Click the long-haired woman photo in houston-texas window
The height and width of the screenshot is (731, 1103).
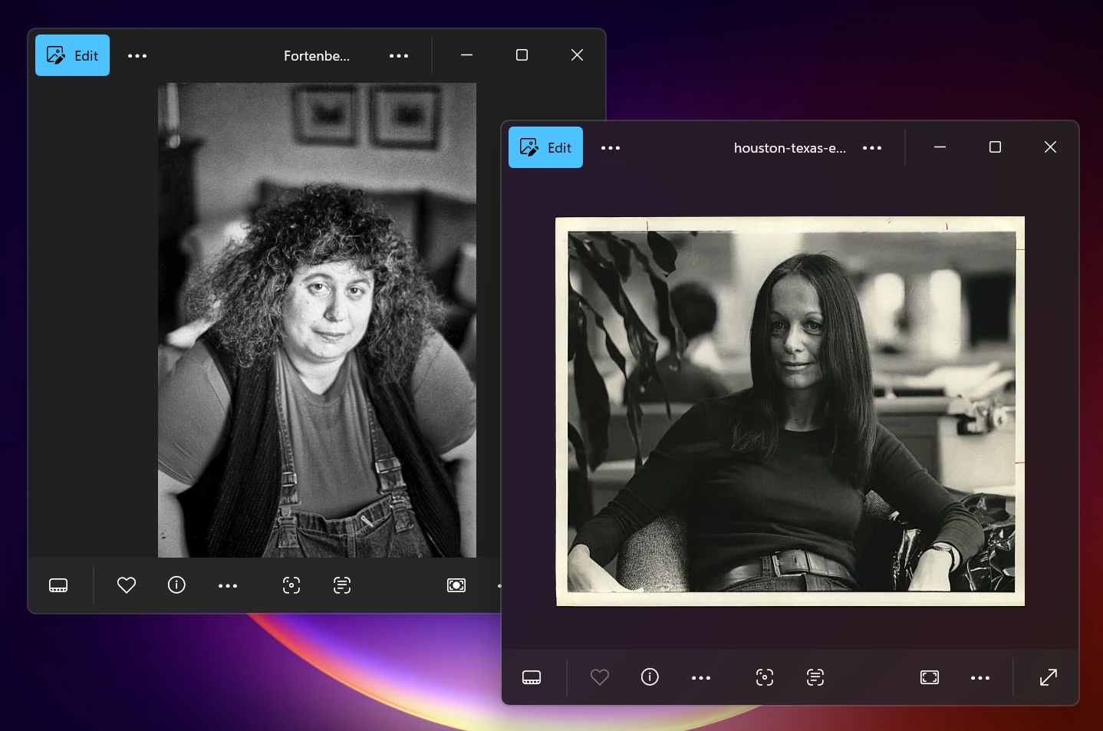pos(790,411)
